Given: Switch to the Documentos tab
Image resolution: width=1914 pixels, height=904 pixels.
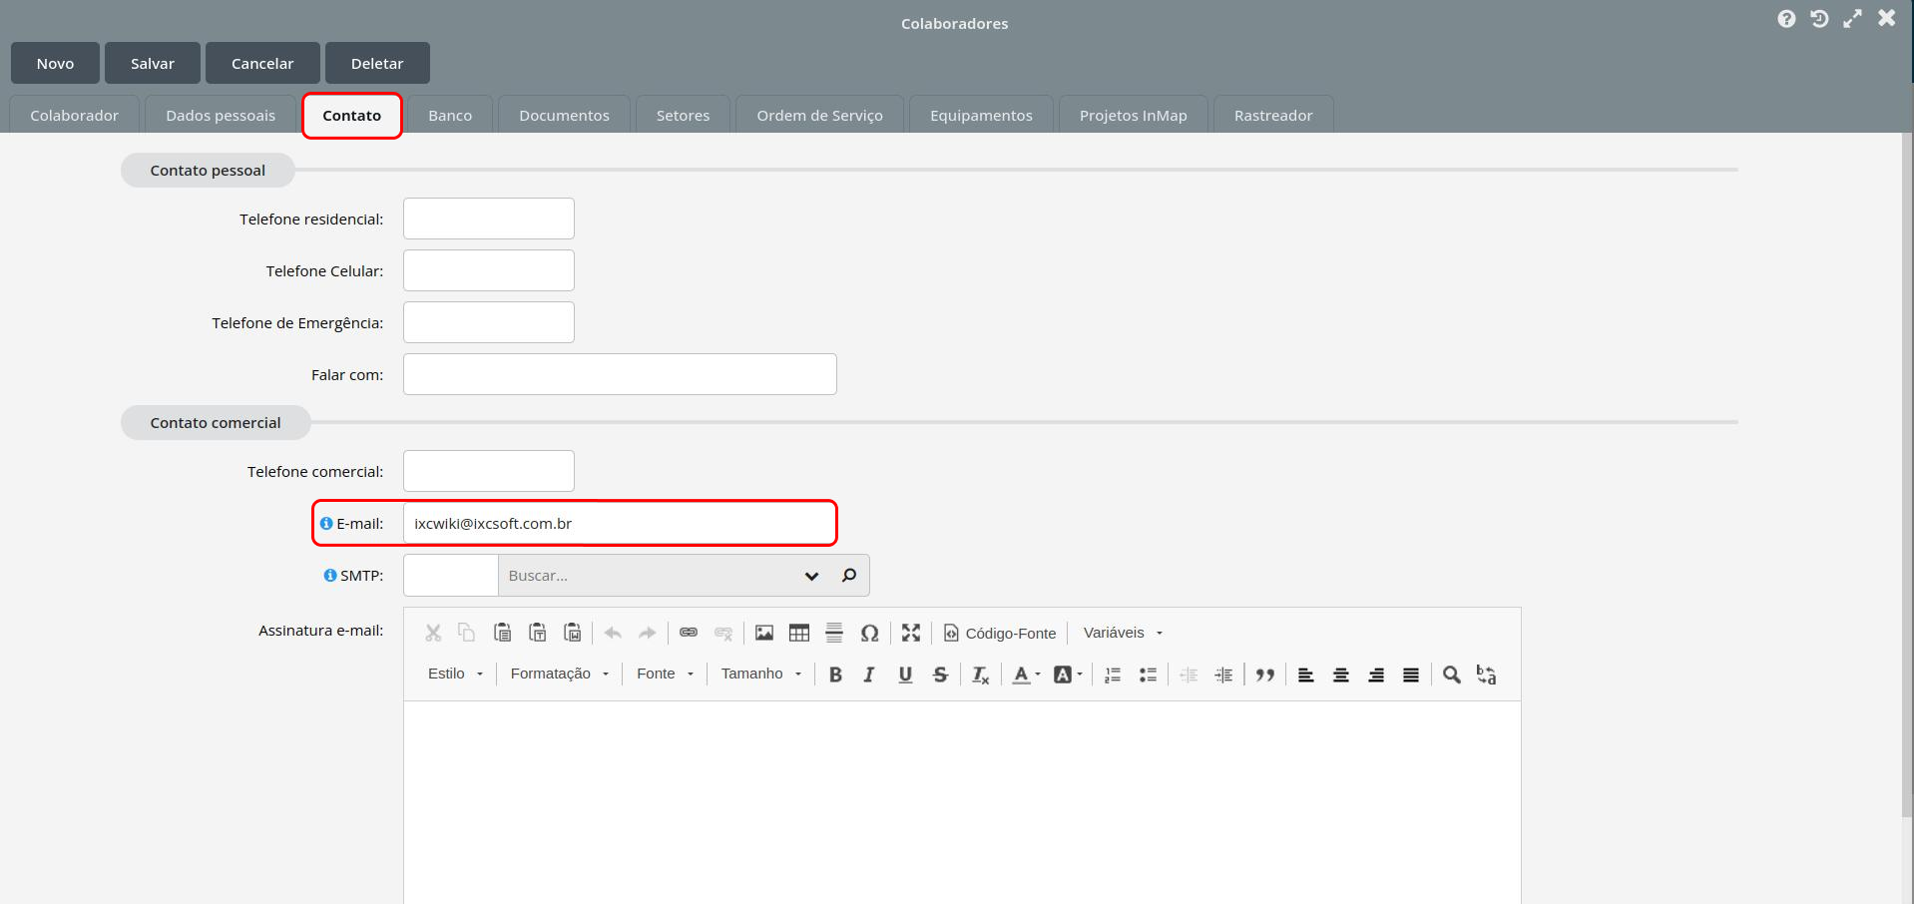Looking at the screenshot, I should click(564, 115).
